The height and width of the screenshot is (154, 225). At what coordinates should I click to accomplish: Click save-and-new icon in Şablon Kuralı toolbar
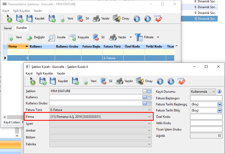(75, 81)
